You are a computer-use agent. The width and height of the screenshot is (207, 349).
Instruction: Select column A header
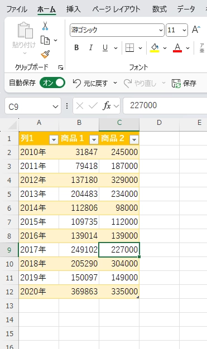coord(39,123)
